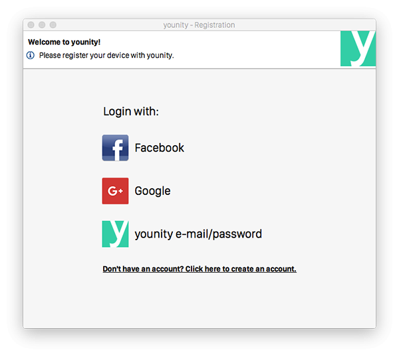Minimize the Registration window

pos(42,25)
